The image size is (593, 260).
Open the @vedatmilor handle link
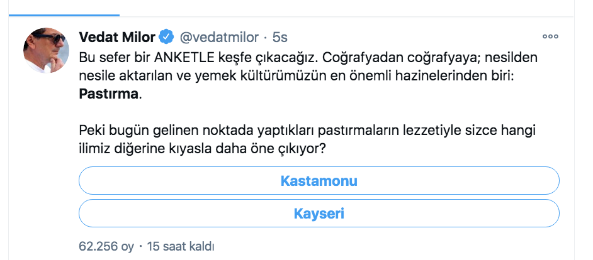tap(219, 37)
